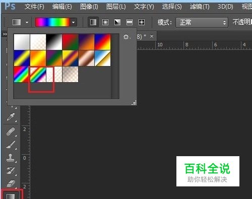Pick the Violet, Orange gradient swatch

click(x=86, y=42)
